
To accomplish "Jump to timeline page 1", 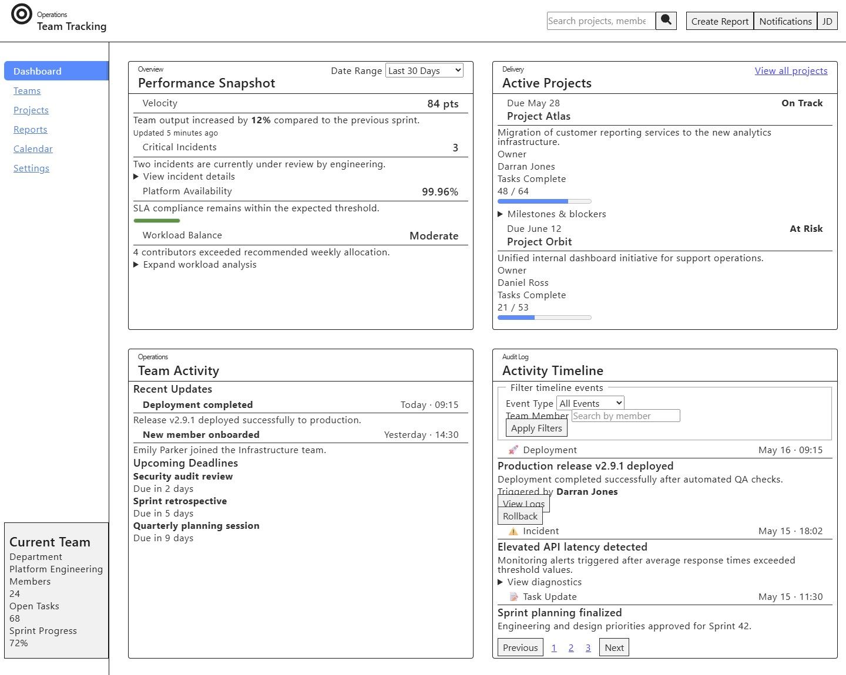I will point(554,647).
